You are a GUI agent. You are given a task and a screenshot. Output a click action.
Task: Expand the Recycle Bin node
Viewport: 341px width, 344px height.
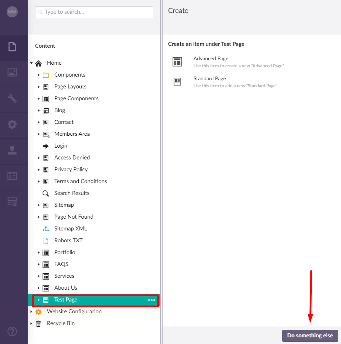pos(31,323)
